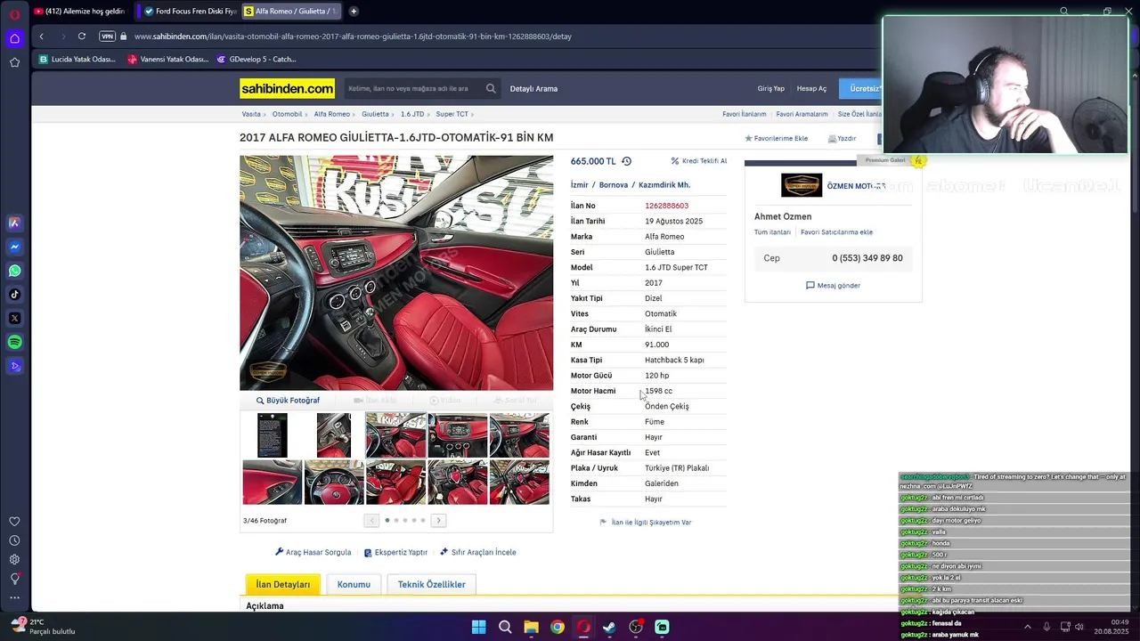Open GDevelop 5 bookmark
1140x641 pixels.
click(x=256, y=60)
